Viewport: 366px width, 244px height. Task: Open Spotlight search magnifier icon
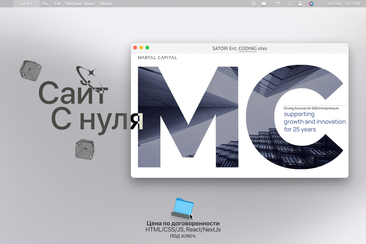(289, 4)
